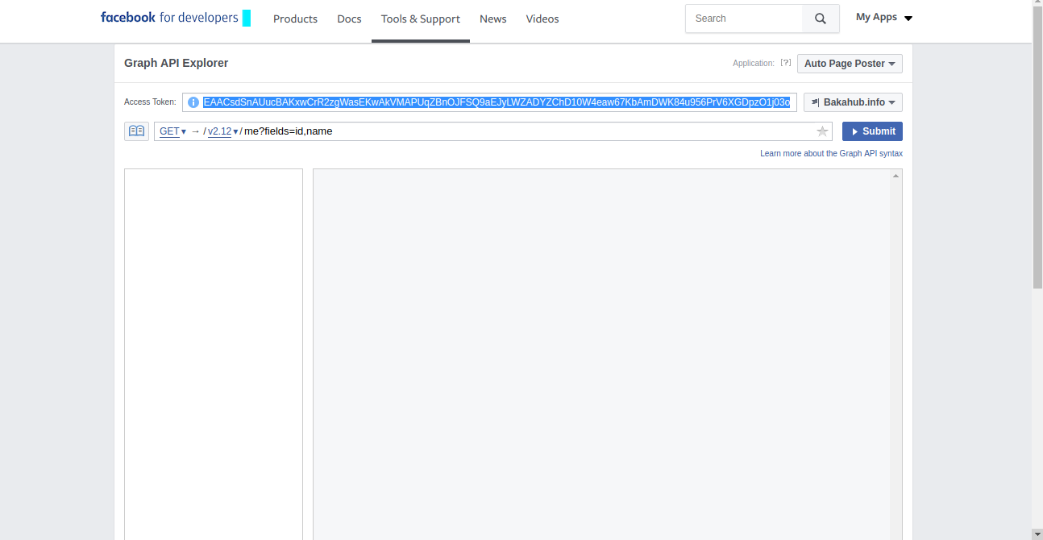Viewport: 1043px width, 540px height.
Task: Click the Facebook for developers logo
Action: coord(176,18)
